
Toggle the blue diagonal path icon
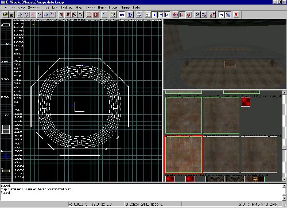point(228,15)
